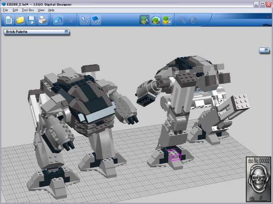273x204 pixels.
Task: Print the model with the printer icon
Action: (x=42, y=20)
